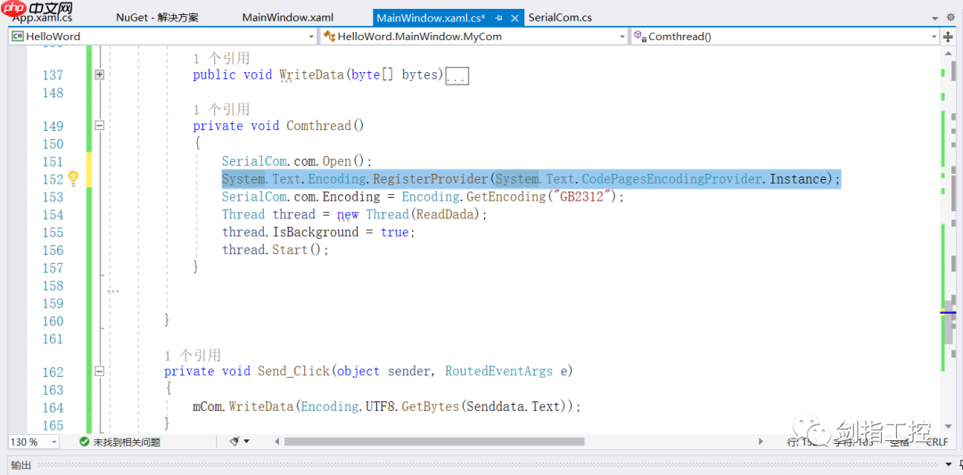Viewport: 963px width, 475px height.
Task: Collapse the Send_Click method block
Action: 99,372
